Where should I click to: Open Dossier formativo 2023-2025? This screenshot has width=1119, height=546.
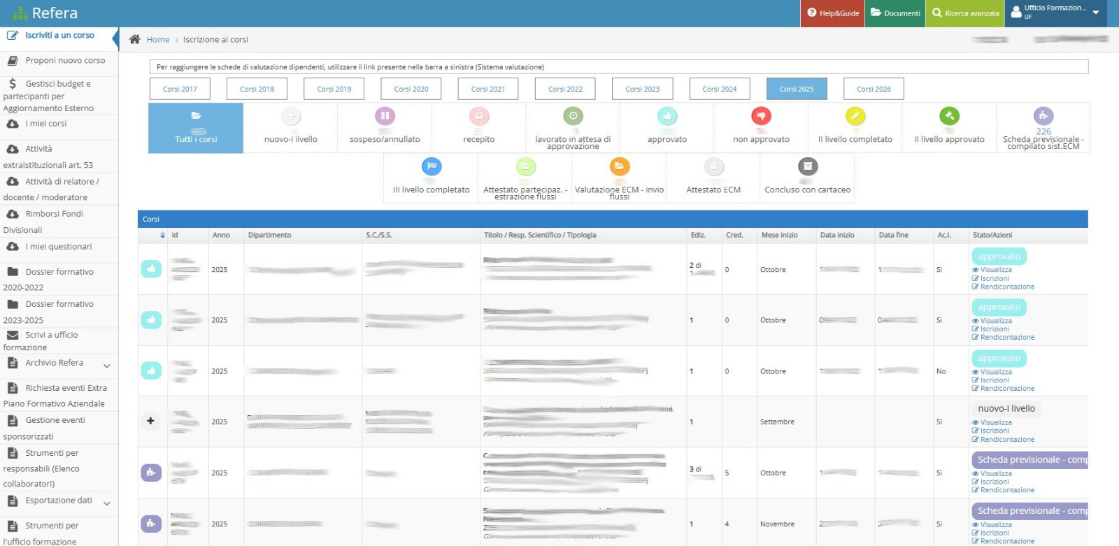59,312
